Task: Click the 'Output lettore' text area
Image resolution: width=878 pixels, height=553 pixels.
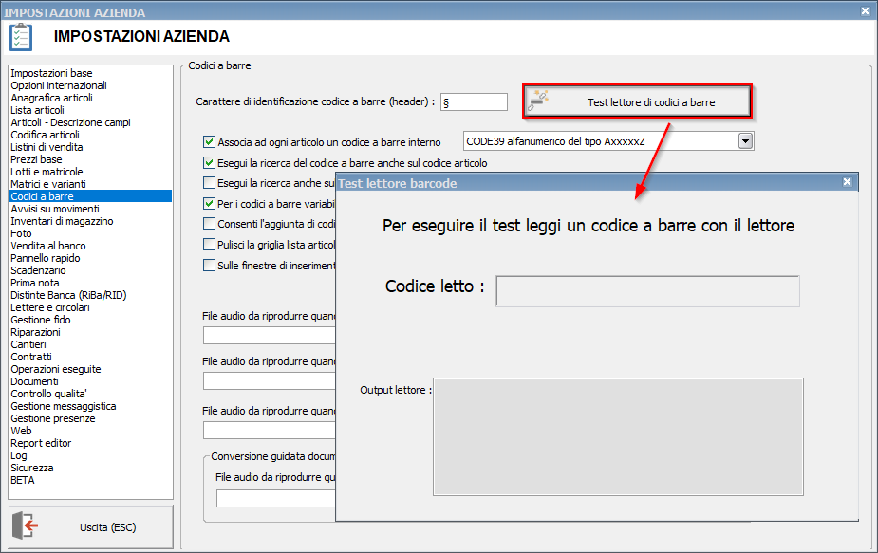Action: [618, 436]
